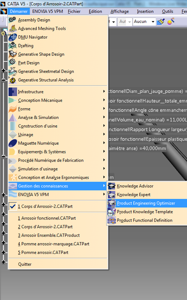Click the Advanced Meshing Tools icon
Screen dimensions: 187x300
click(x=12, y=28)
